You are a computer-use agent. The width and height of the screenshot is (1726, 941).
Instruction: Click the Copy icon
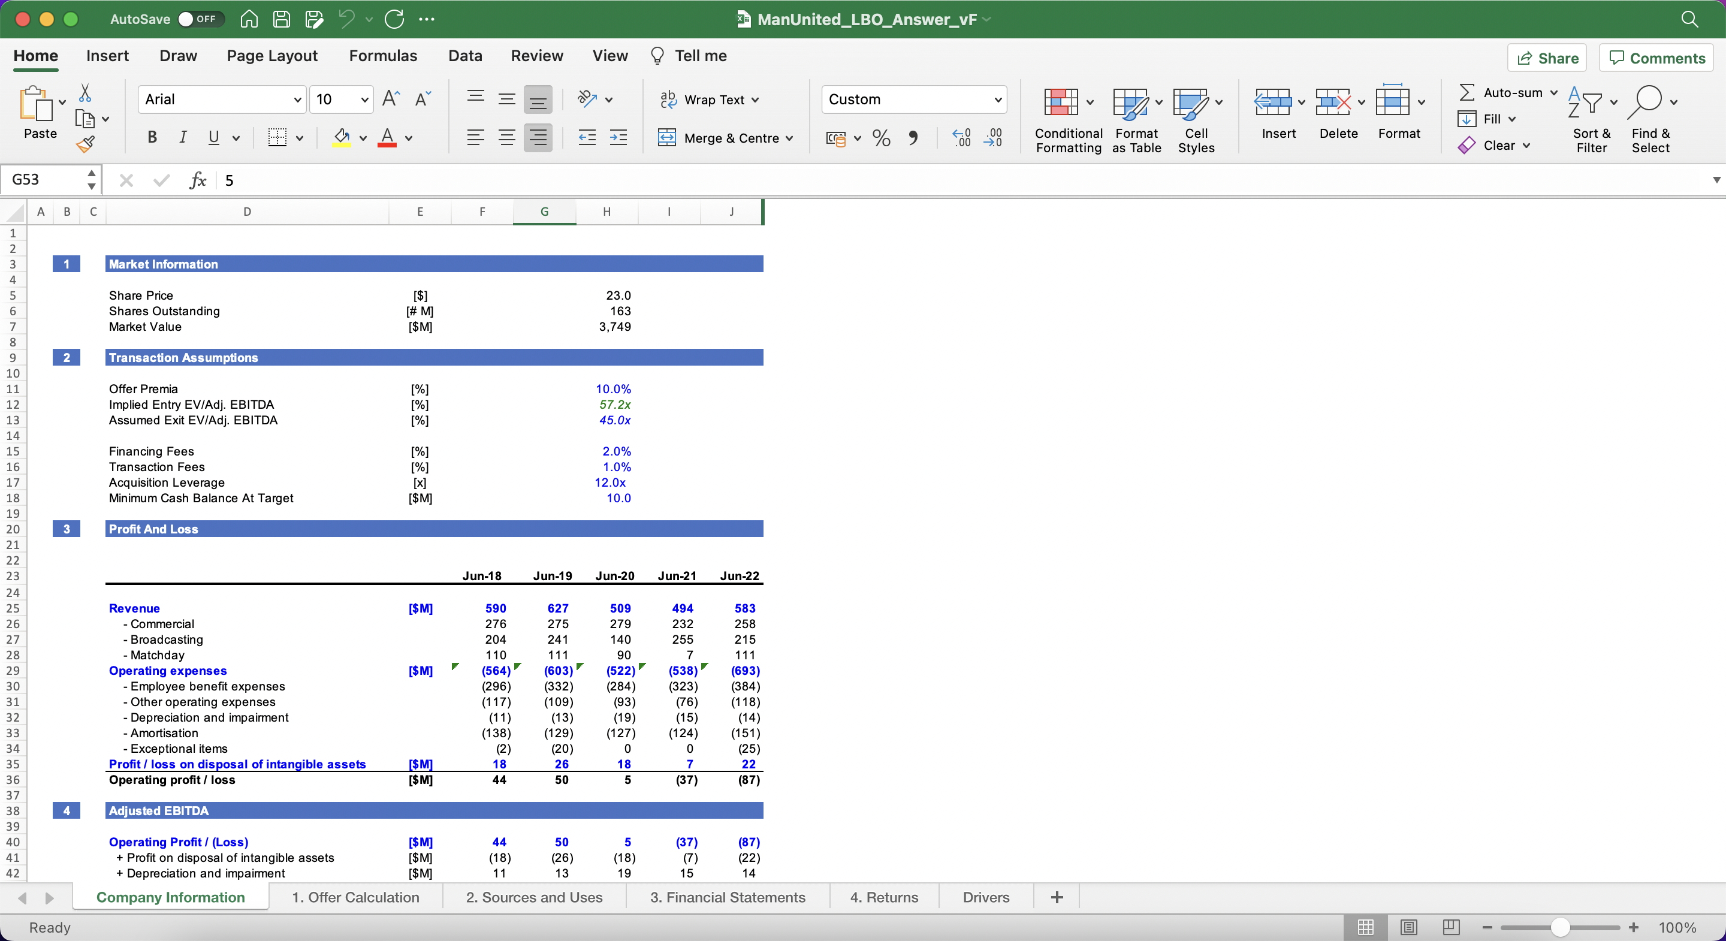point(85,119)
